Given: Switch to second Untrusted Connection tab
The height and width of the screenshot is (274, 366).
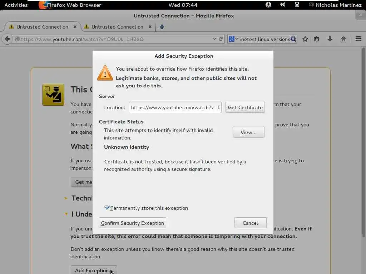Looking at the screenshot, I should coord(117,27).
